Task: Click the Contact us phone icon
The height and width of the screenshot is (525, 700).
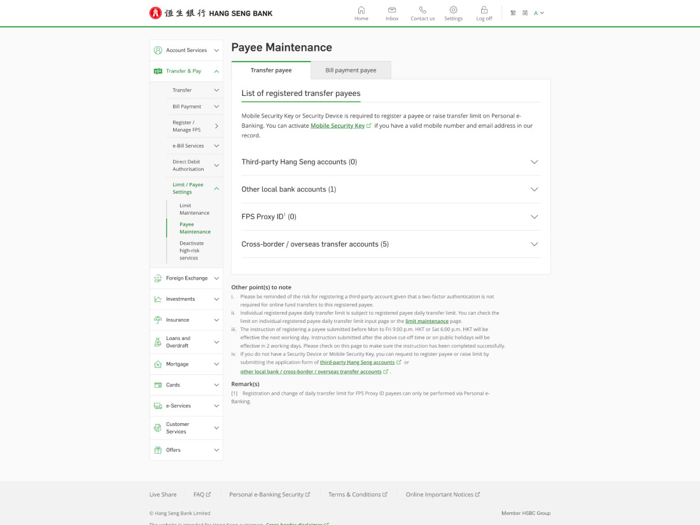Action: coord(423,10)
